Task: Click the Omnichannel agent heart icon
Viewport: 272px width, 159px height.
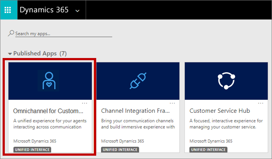Action: tap(49, 80)
